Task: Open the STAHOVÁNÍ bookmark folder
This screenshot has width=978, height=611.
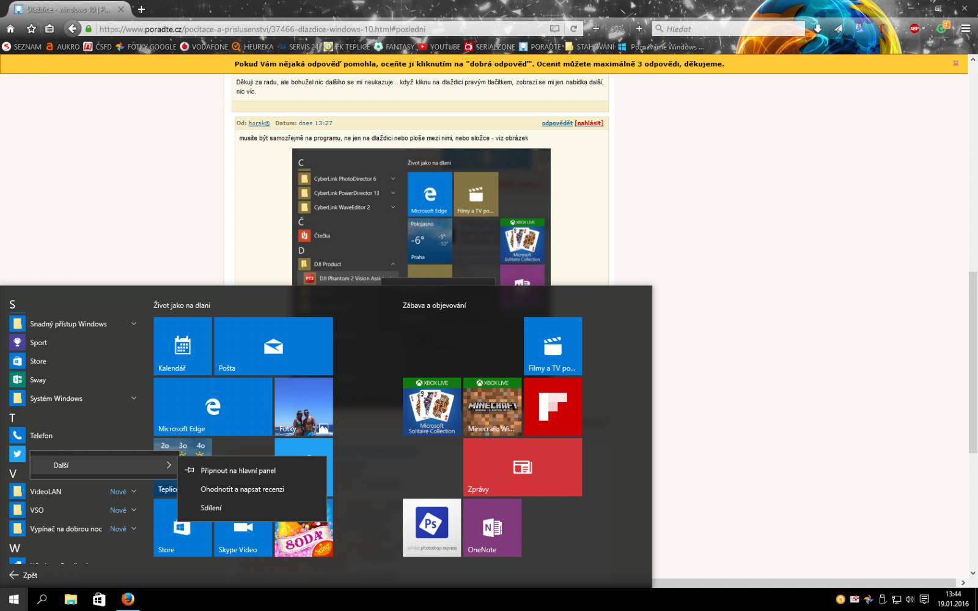Action: (x=590, y=46)
